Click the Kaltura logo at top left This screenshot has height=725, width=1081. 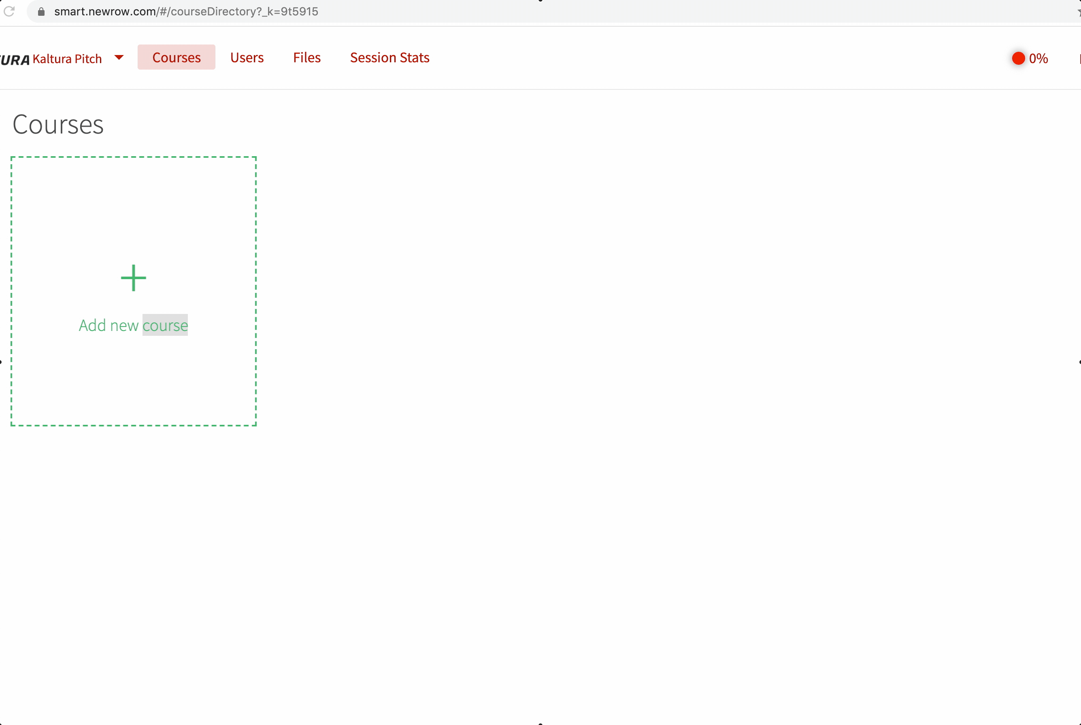tap(15, 59)
